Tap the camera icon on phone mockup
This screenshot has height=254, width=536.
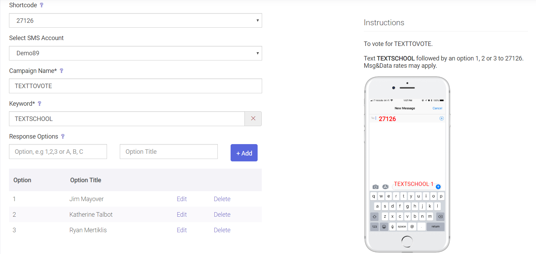pos(375,187)
